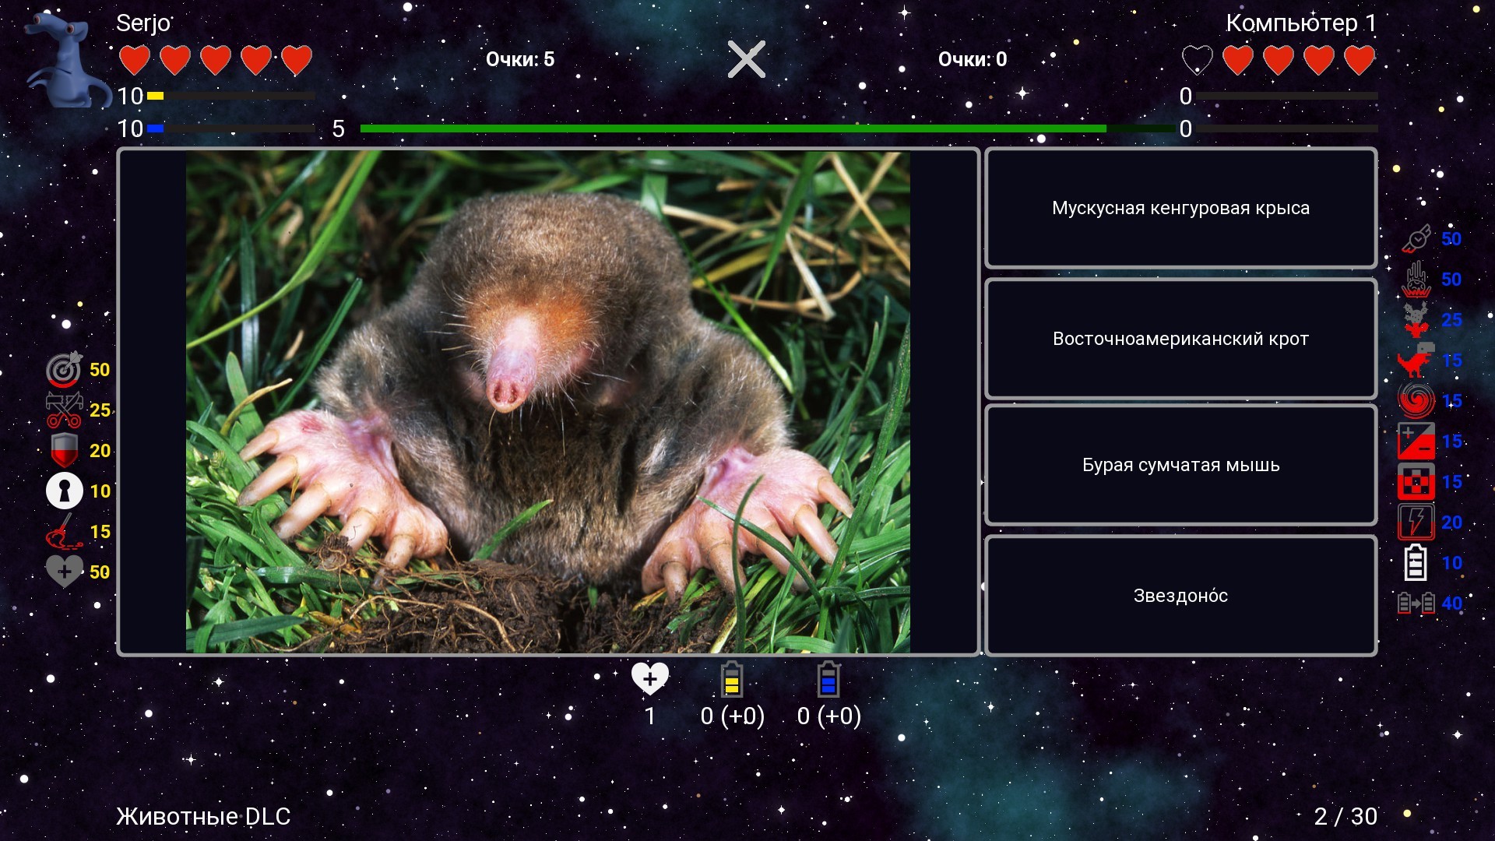Viewport: 1495px width, 841px height.
Task: Close the game with X icon
Action: (747, 59)
